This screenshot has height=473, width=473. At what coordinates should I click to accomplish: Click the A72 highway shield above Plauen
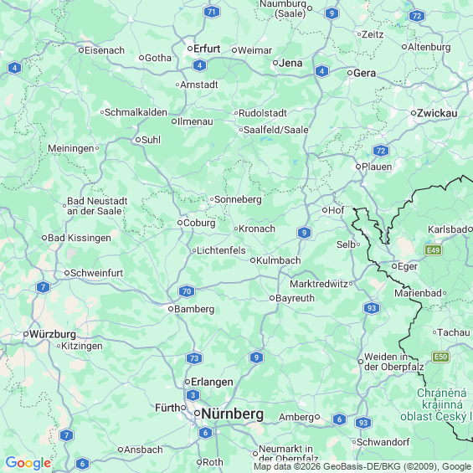point(381,151)
